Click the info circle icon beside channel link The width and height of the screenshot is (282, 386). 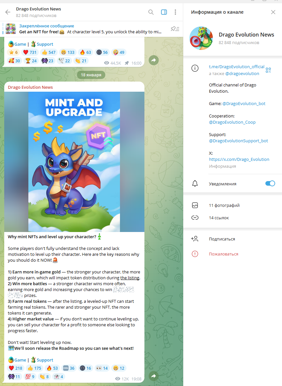(195, 68)
